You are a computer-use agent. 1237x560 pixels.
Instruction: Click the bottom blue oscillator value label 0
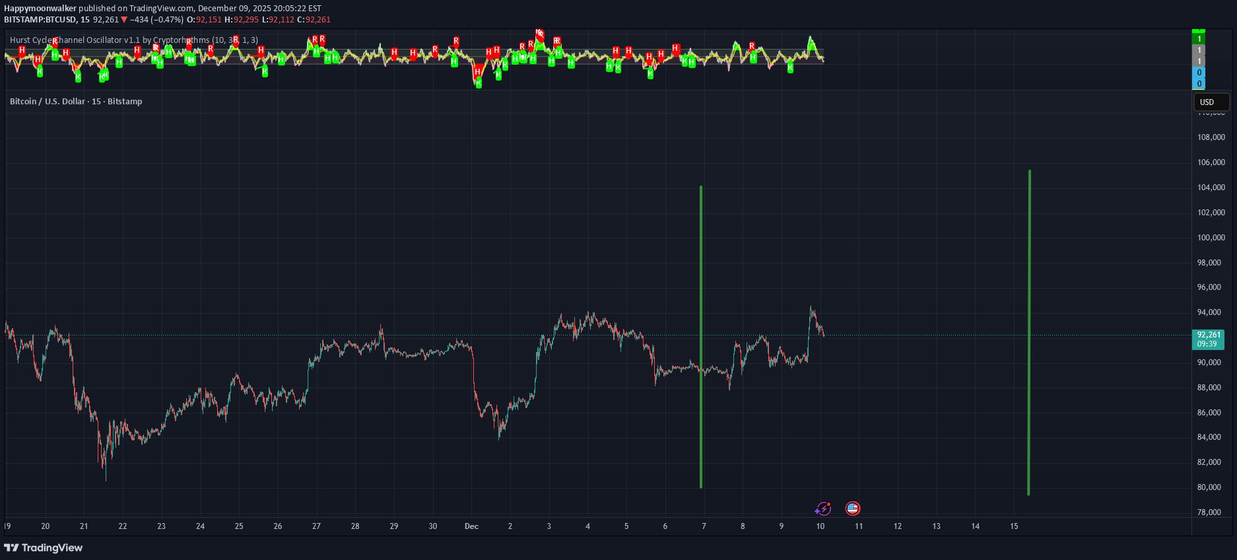coord(1199,84)
